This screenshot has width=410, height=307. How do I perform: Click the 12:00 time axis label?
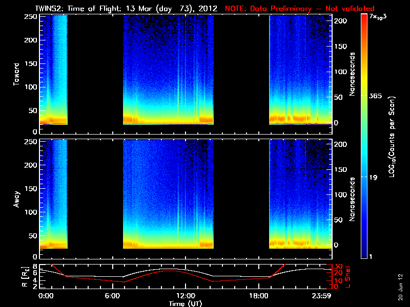pyautogui.click(x=186, y=296)
